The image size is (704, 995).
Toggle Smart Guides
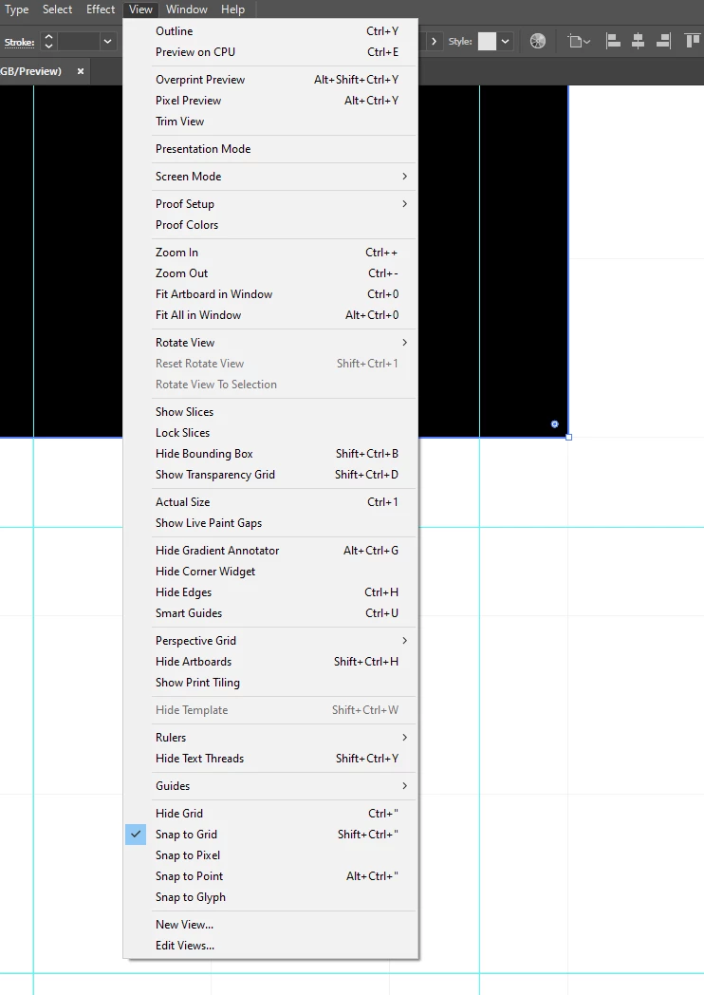pyautogui.click(x=270, y=613)
